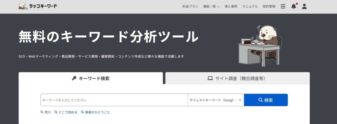Focus the キーワードを入力してください field

(114, 100)
